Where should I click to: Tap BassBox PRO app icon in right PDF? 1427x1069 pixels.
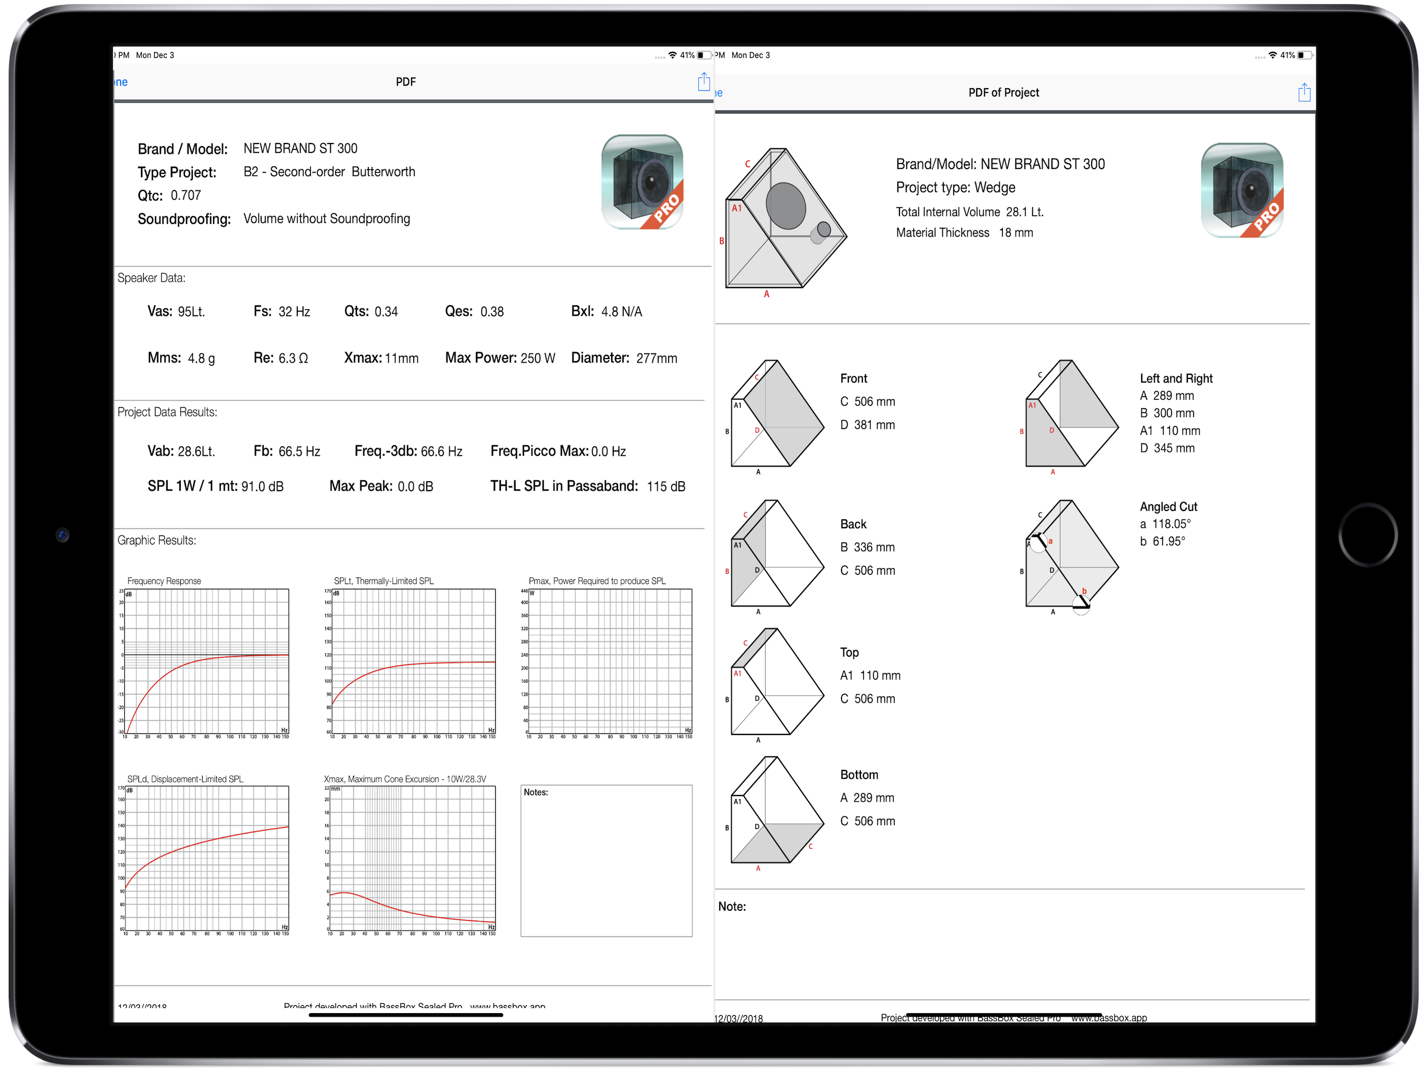tap(1242, 190)
